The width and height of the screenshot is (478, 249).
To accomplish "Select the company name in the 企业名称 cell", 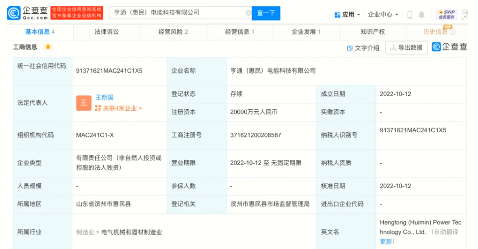I will click(273, 71).
